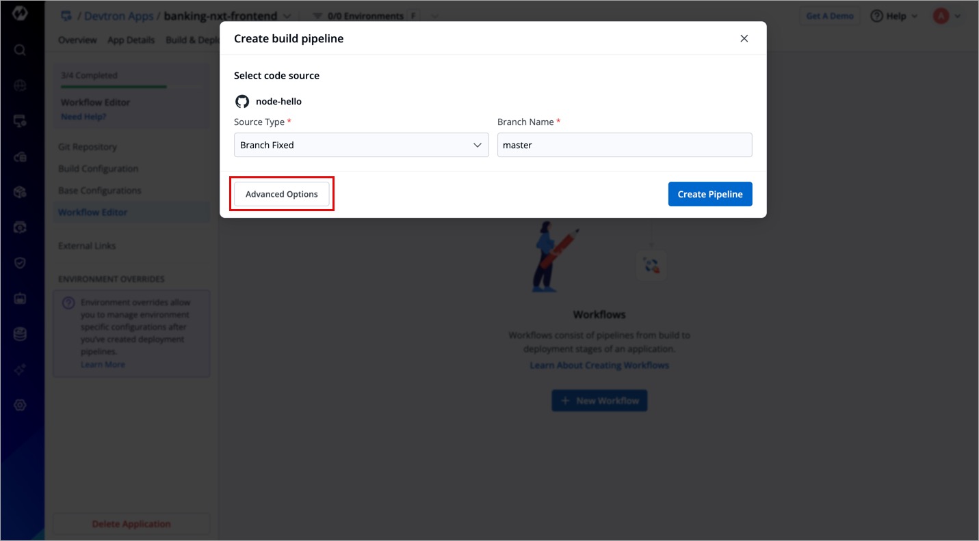Expand the banking-nxt-frontend app switcher chevron
The height and width of the screenshot is (541, 979).
tap(287, 16)
